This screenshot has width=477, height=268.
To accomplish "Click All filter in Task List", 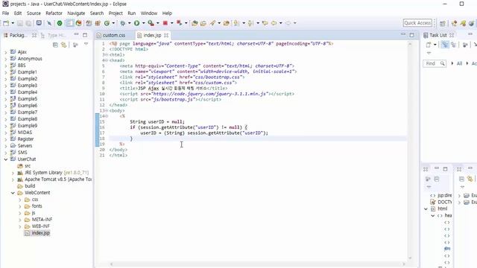I will (459, 63).
